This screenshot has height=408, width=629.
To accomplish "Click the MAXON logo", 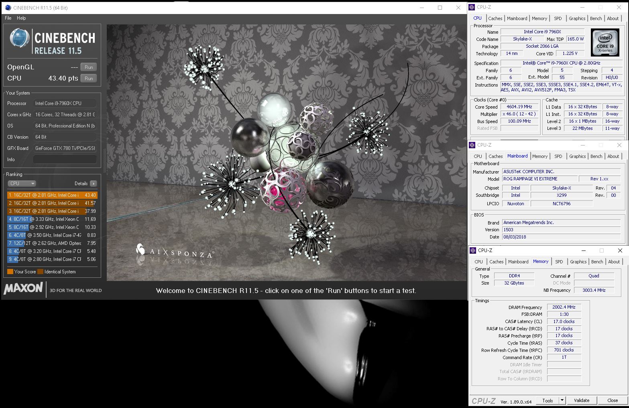I will click(x=23, y=289).
